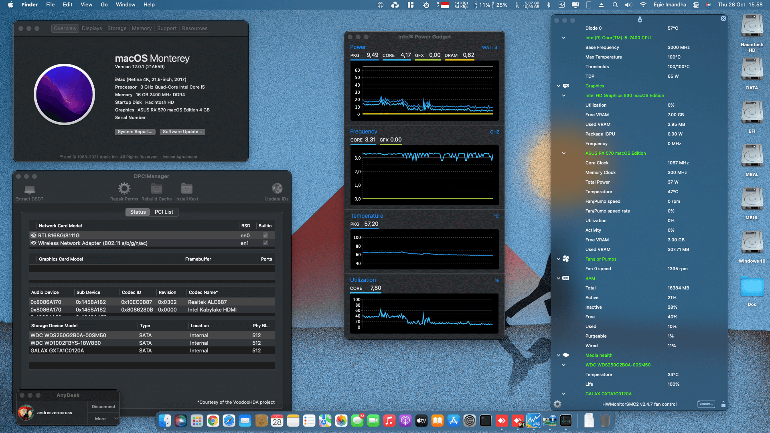The width and height of the screenshot is (770, 433).
Task: Open Messages with 52 badge in Dock
Action: pyautogui.click(x=357, y=421)
